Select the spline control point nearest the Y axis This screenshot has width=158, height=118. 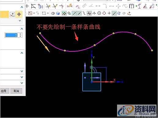point(94,45)
